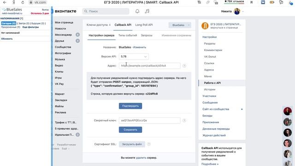The height and width of the screenshot is (166, 295).
Task: Open Photos in left menu
Action: point(63,53)
